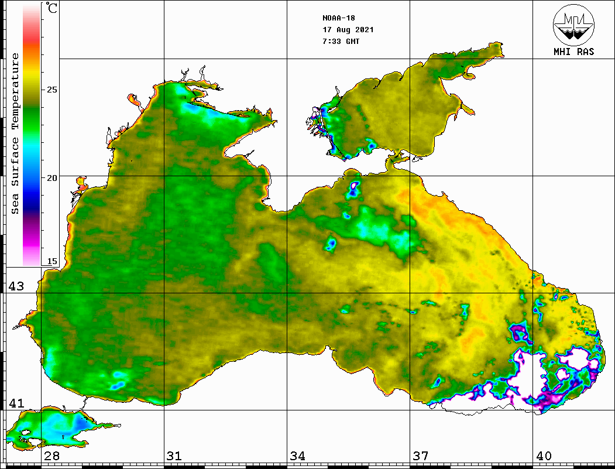Click the "Sea Surface Temperature" vertical label
The height and width of the screenshot is (469, 615).
pos(15,134)
